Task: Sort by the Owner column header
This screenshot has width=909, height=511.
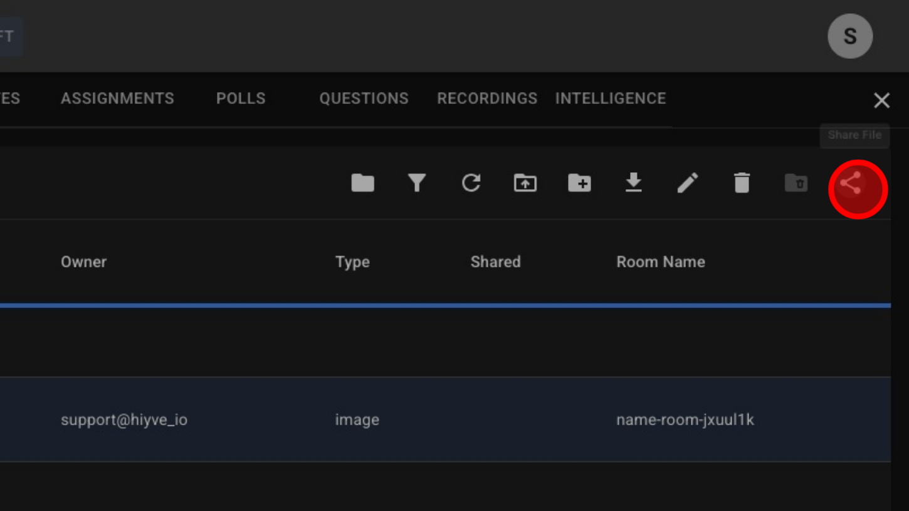Action: 83,262
